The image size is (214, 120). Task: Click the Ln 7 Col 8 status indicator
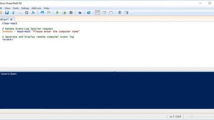(x=175, y=117)
